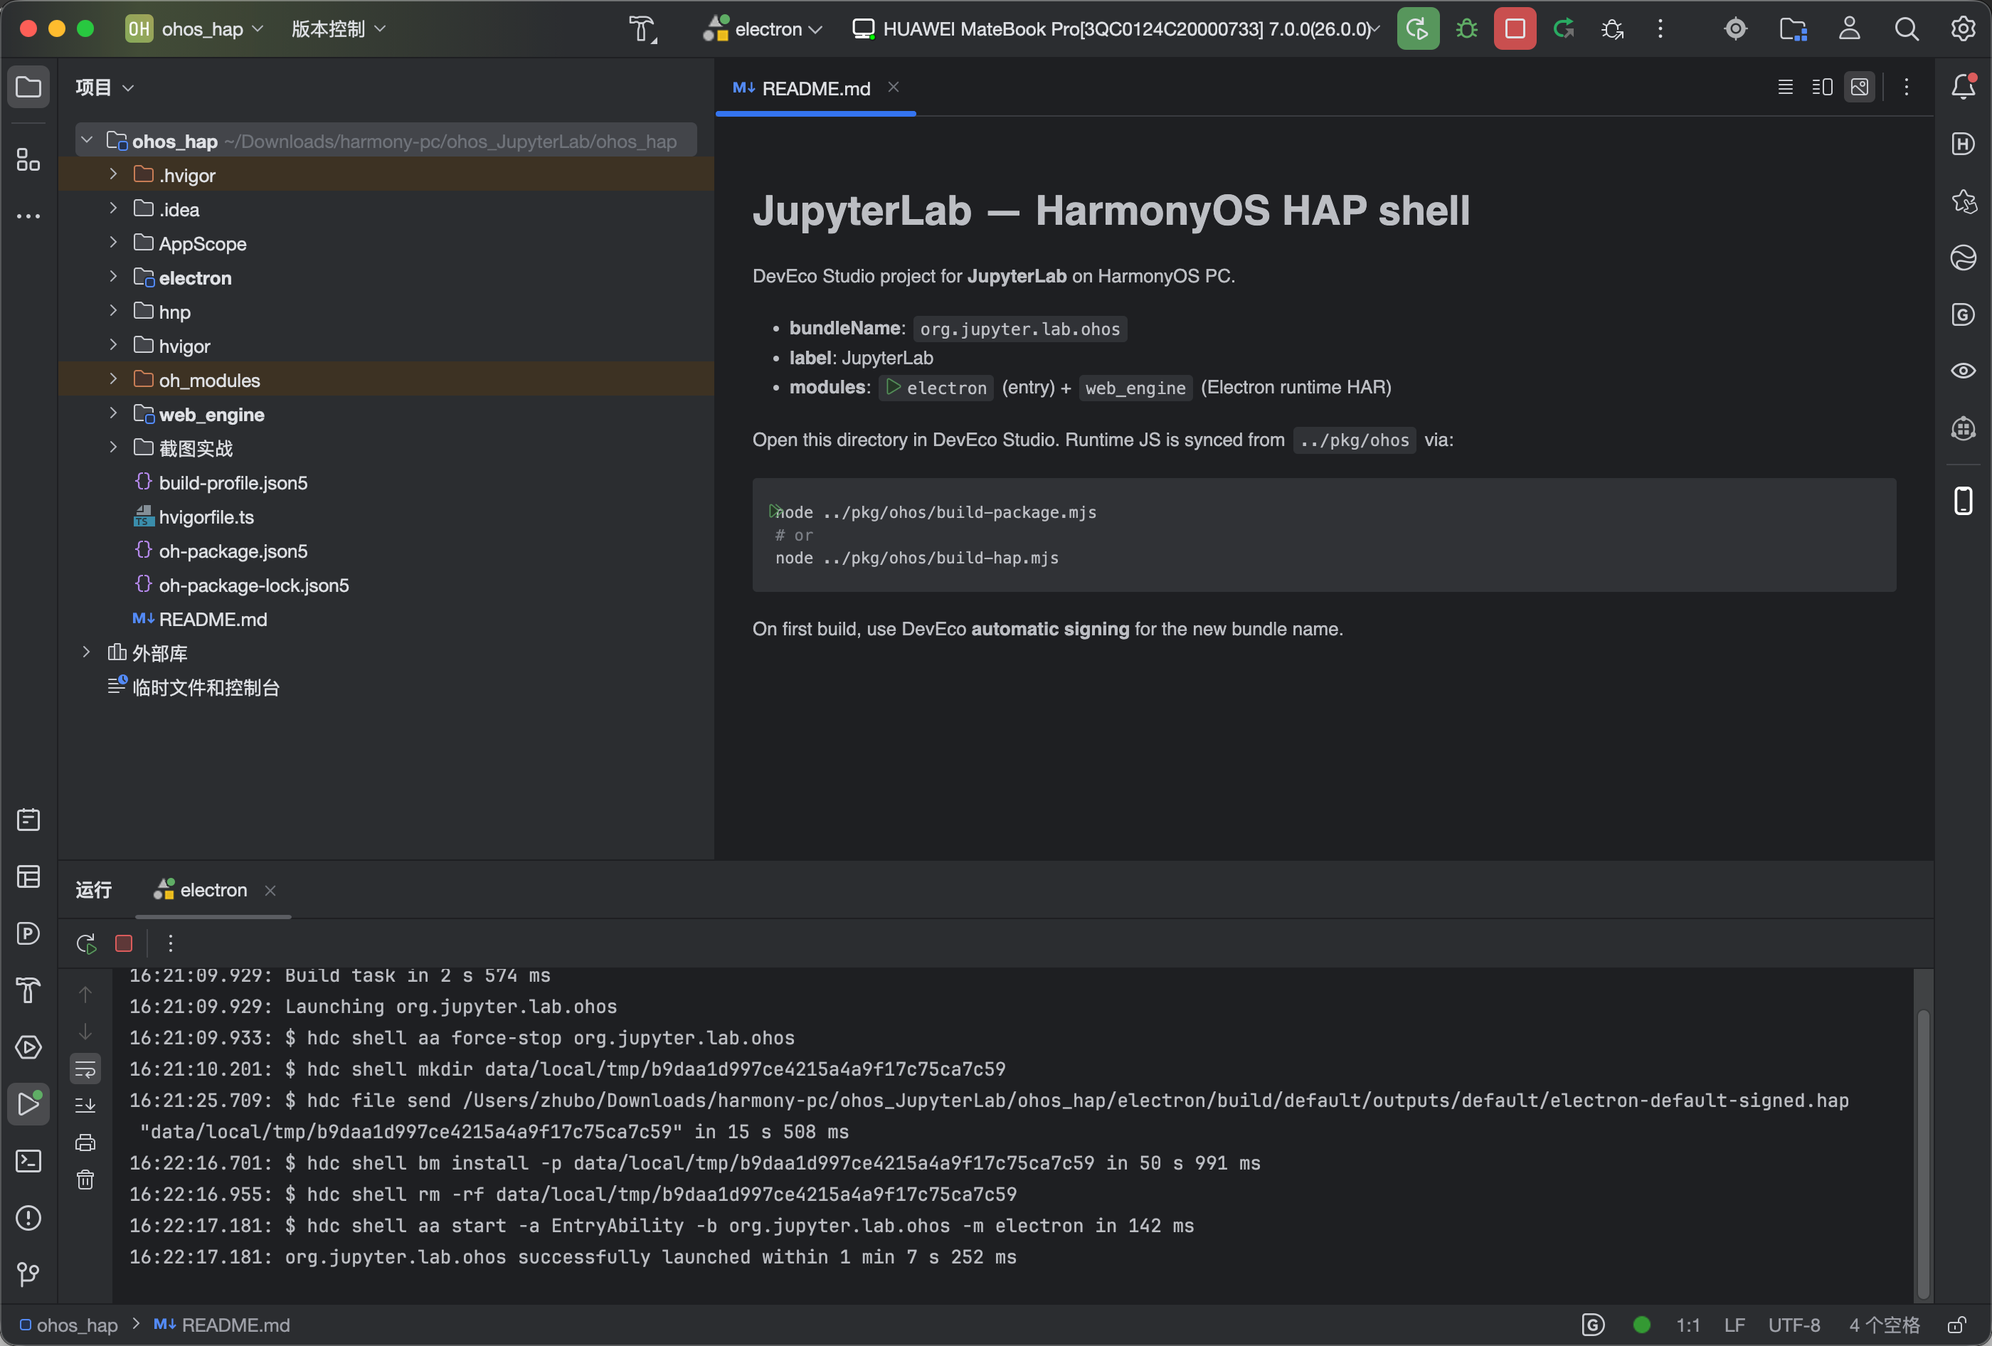
Task: Open the editor tab options menu
Action: tap(1907, 87)
